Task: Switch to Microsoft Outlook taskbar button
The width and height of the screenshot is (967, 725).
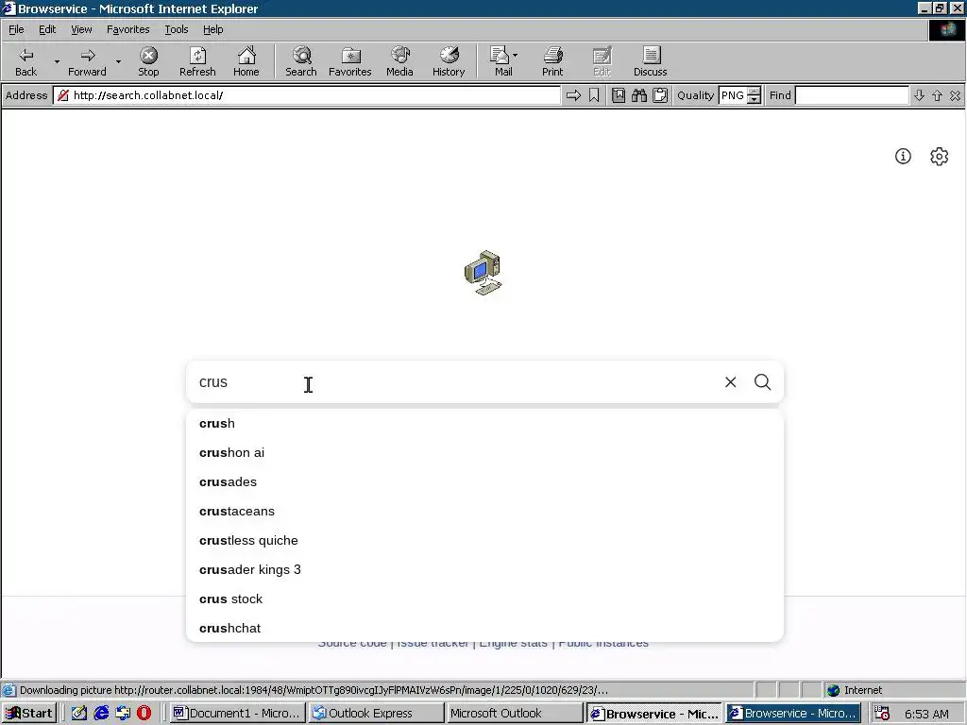Action: click(515, 714)
